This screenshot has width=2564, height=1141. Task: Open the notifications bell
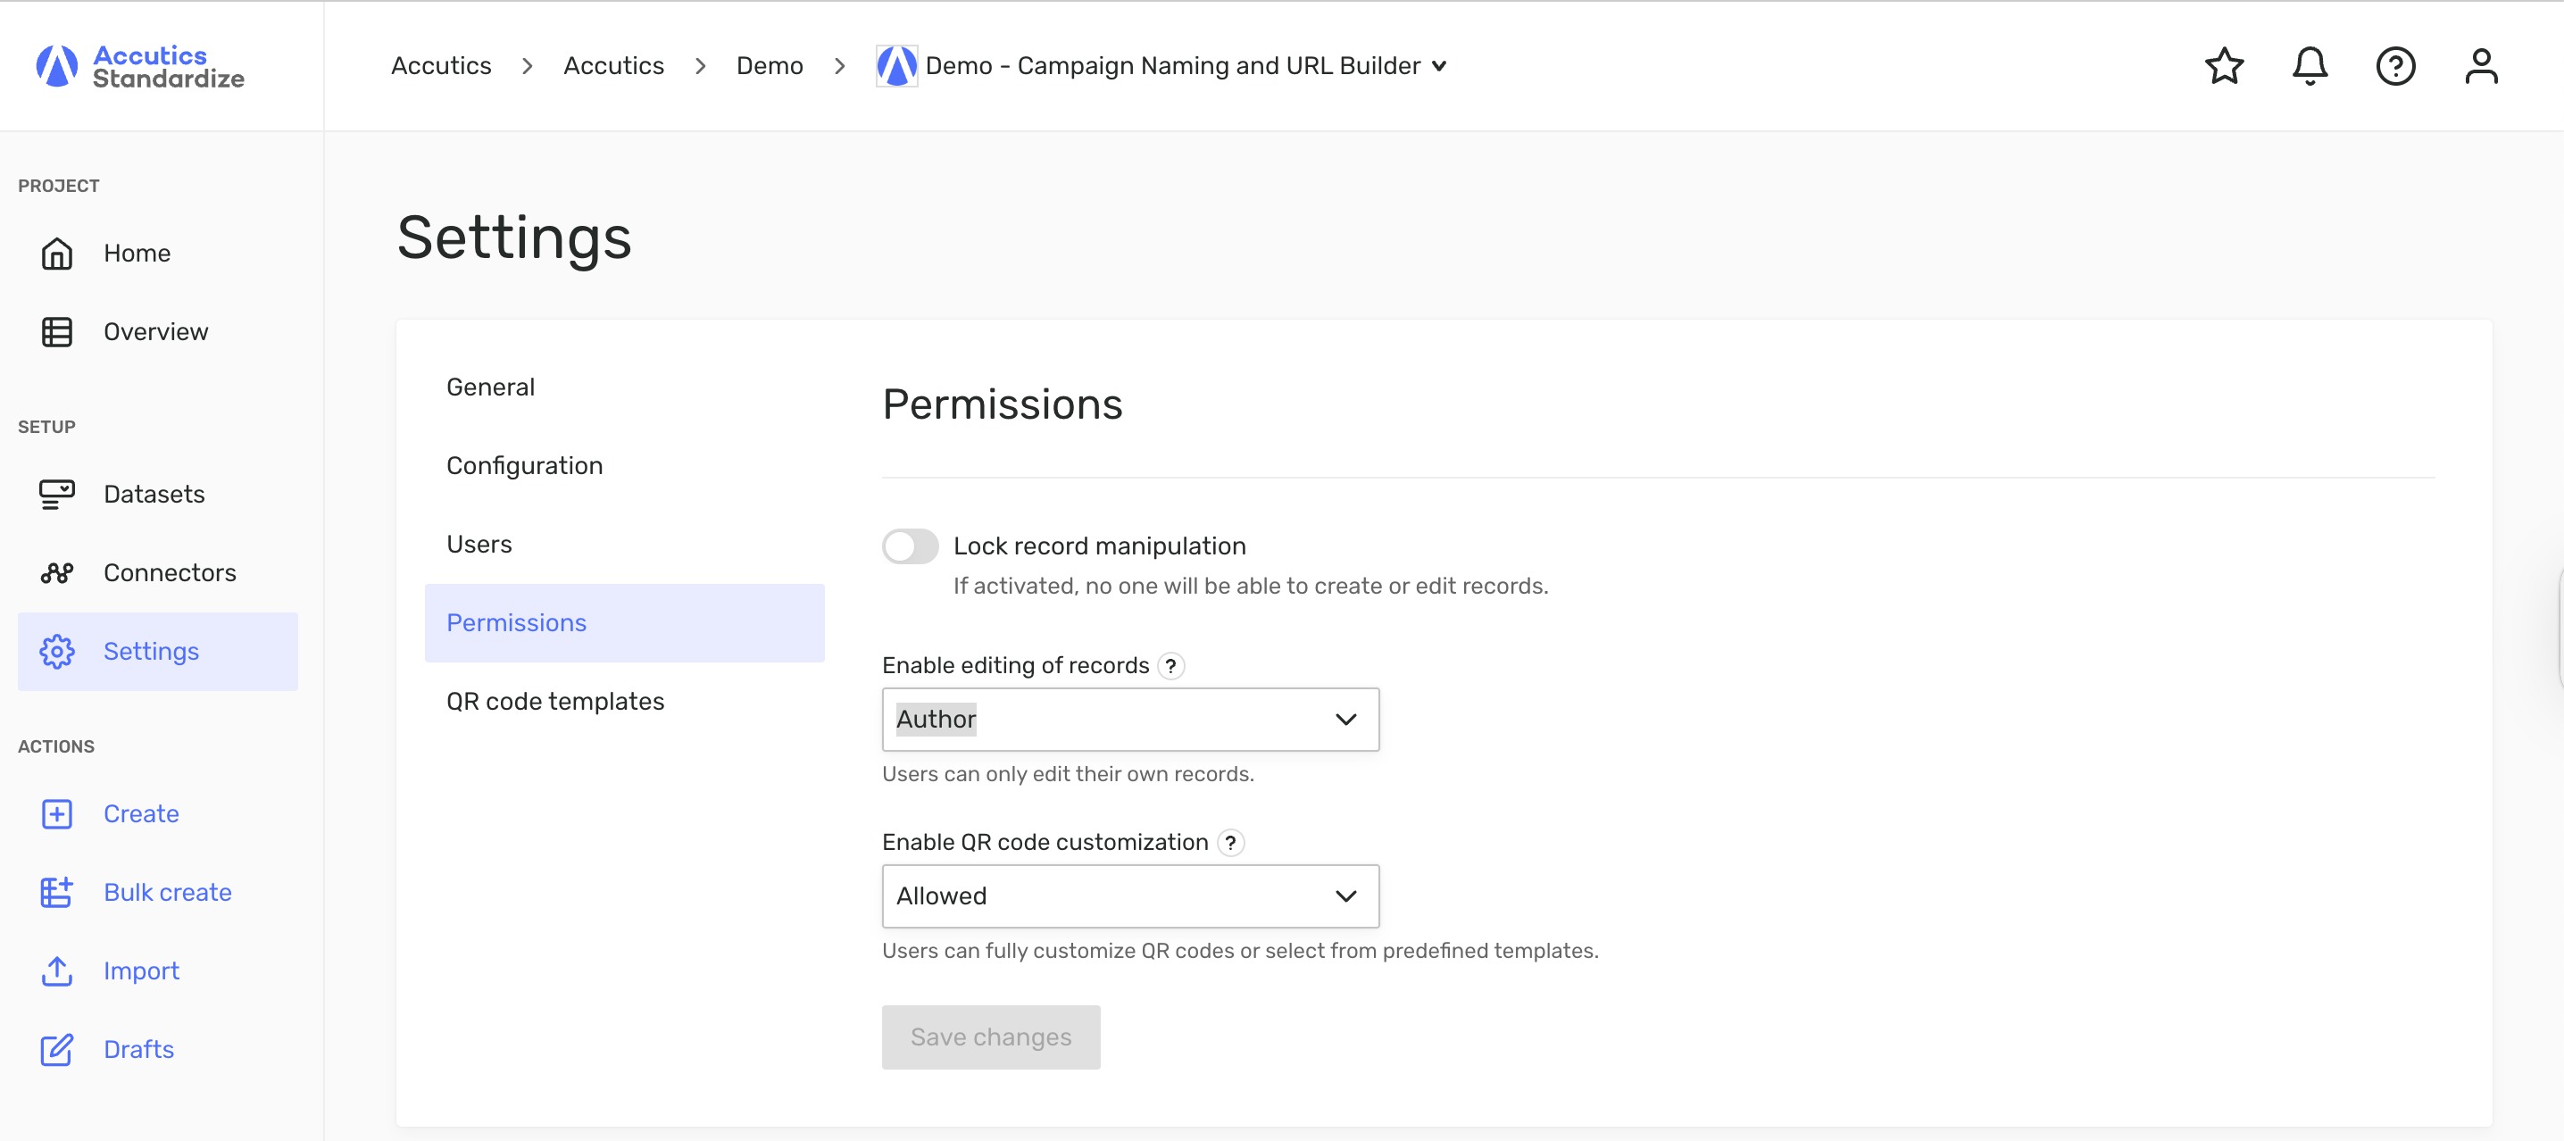2310,66
